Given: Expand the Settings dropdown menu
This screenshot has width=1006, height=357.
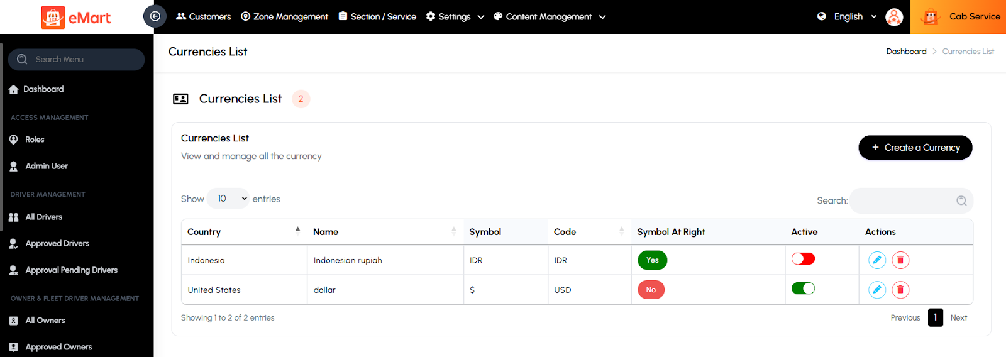Looking at the screenshot, I should pyautogui.click(x=455, y=17).
